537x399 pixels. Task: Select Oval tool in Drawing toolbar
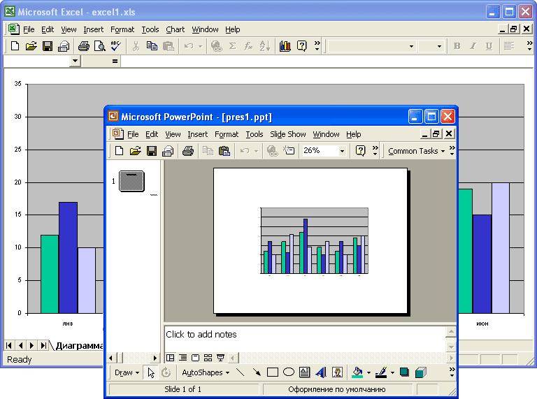(289, 372)
